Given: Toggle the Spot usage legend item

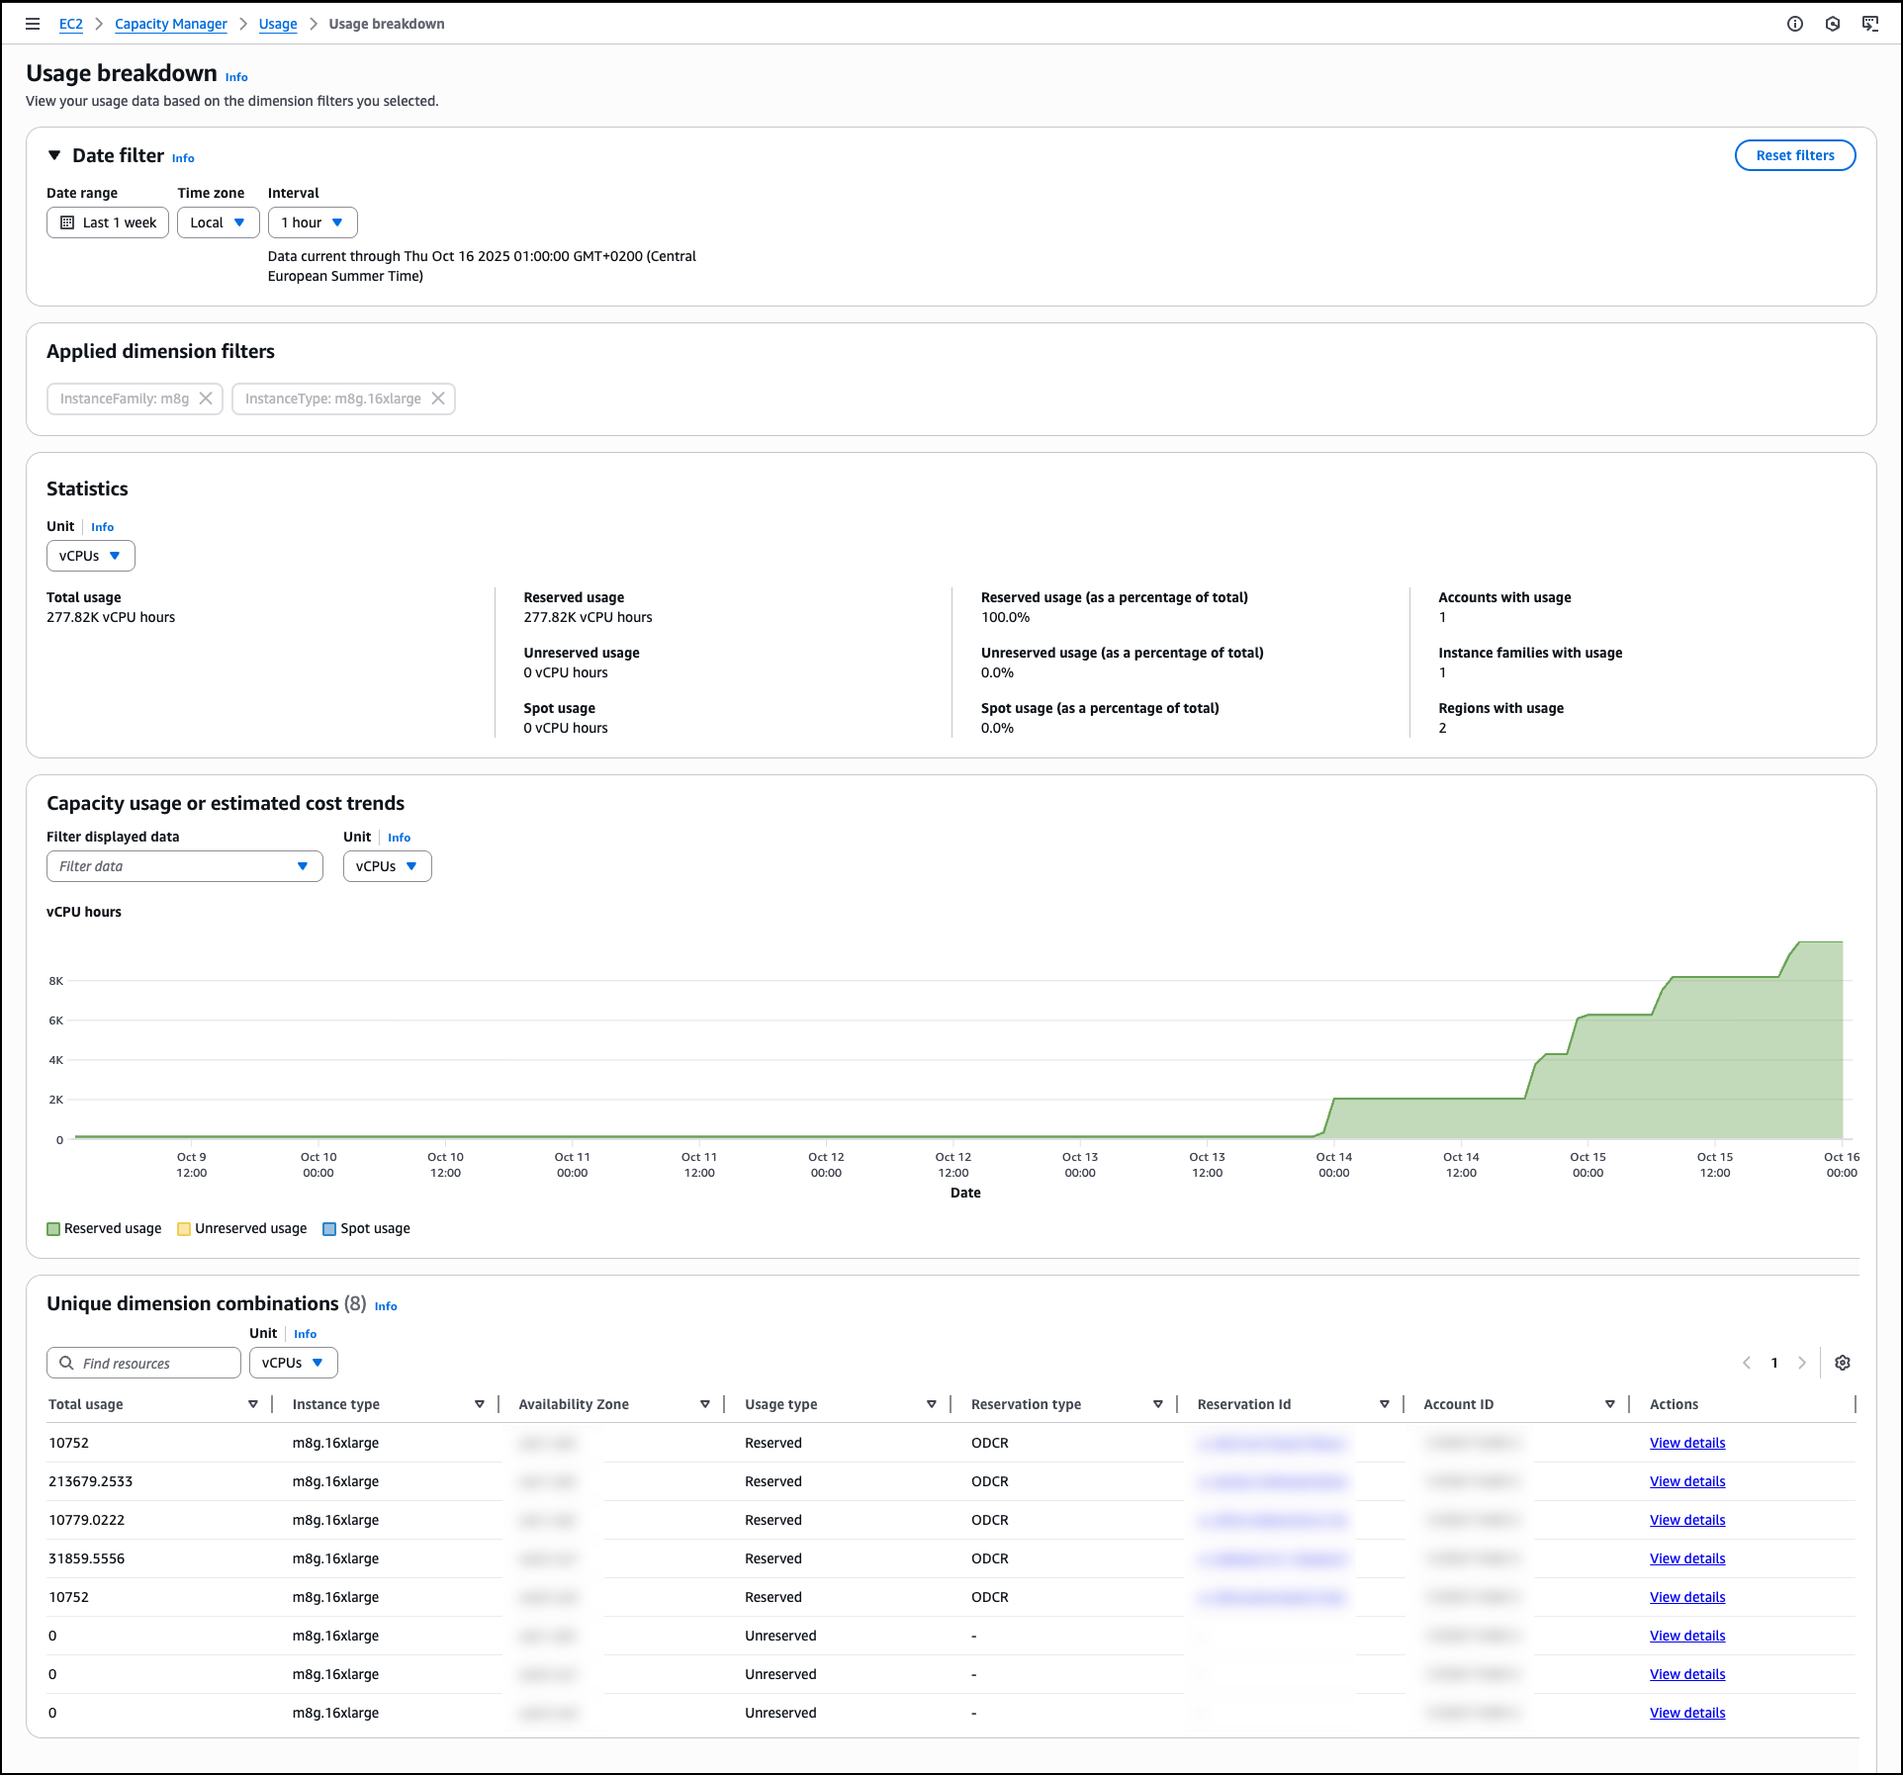Looking at the screenshot, I should pyautogui.click(x=365, y=1228).
